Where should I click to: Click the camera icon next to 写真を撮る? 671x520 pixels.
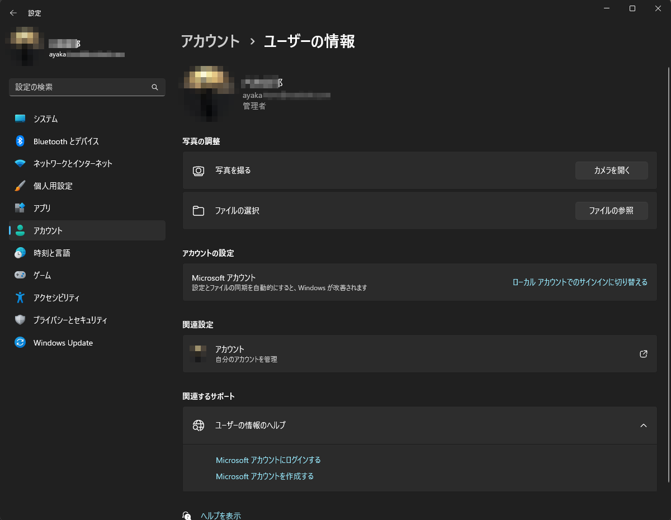pyautogui.click(x=199, y=171)
